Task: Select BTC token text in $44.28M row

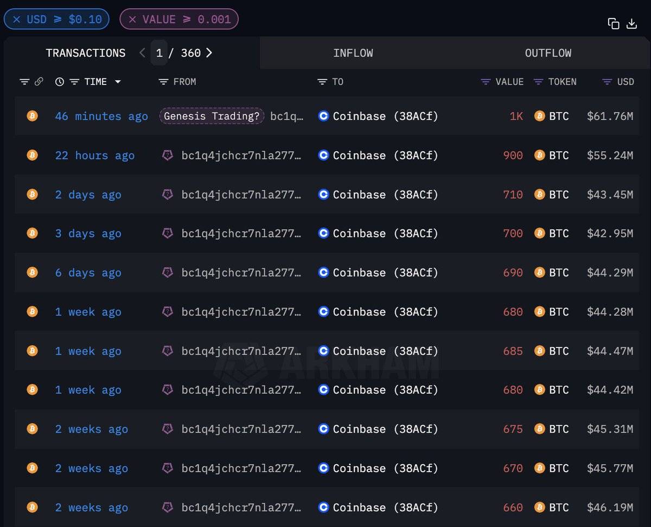Action: click(559, 312)
